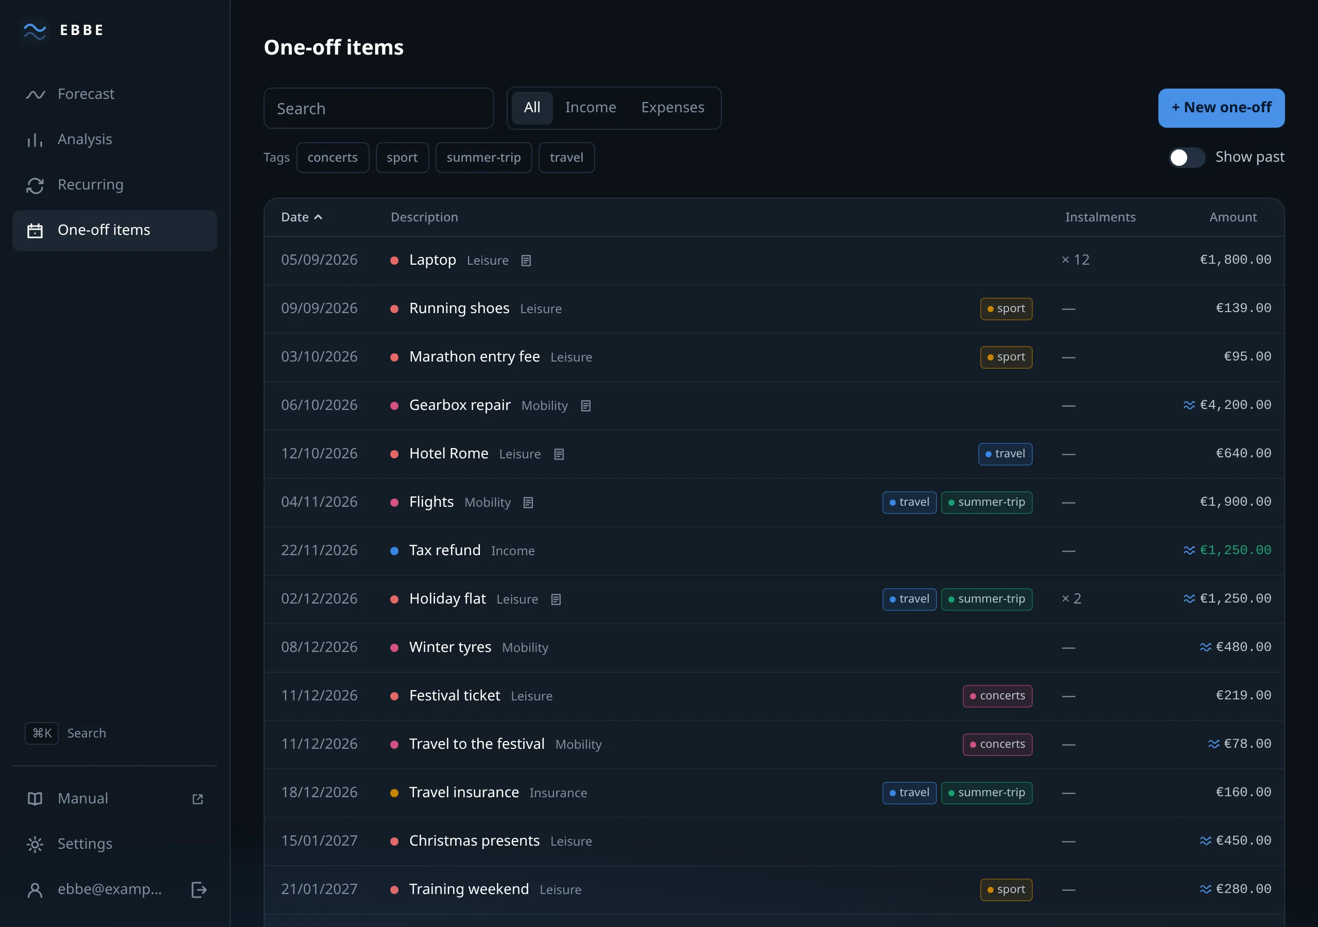The width and height of the screenshot is (1318, 927).
Task: Switch to the Income filter tab
Action: (590, 108)
